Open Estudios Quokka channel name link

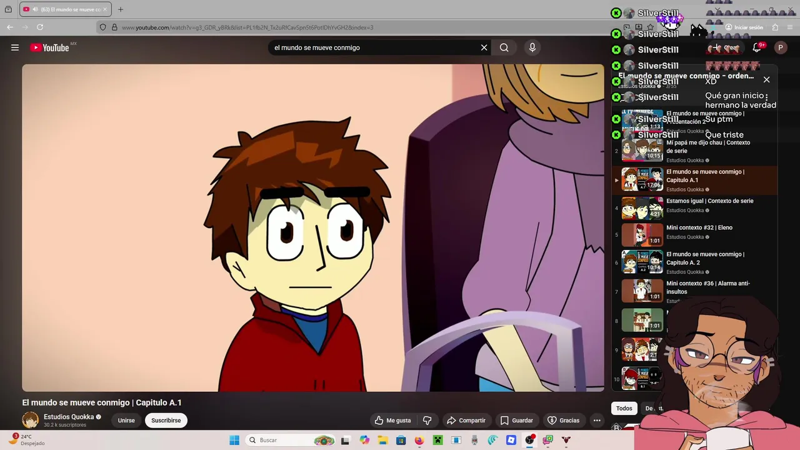pos(69,417)
